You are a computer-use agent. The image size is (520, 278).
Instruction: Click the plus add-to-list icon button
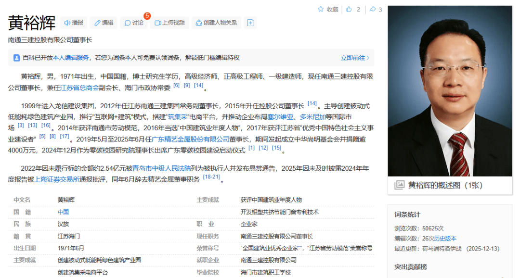coord(249,23)
